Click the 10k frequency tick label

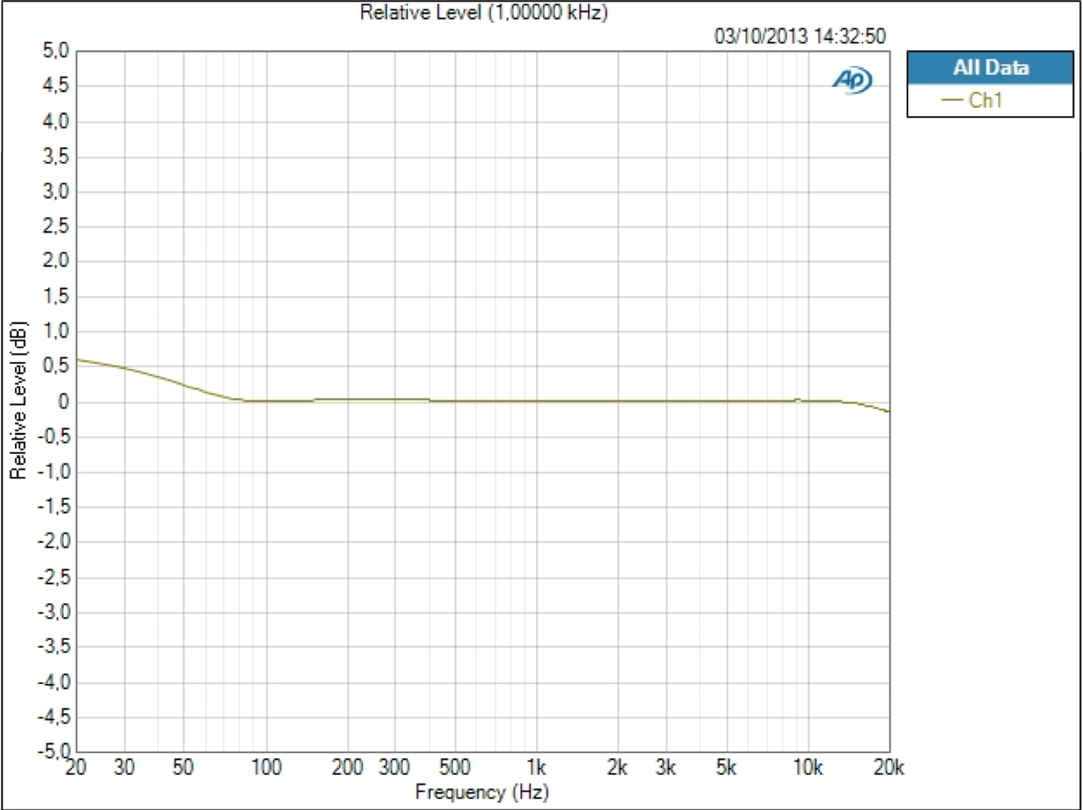[808, 767]
